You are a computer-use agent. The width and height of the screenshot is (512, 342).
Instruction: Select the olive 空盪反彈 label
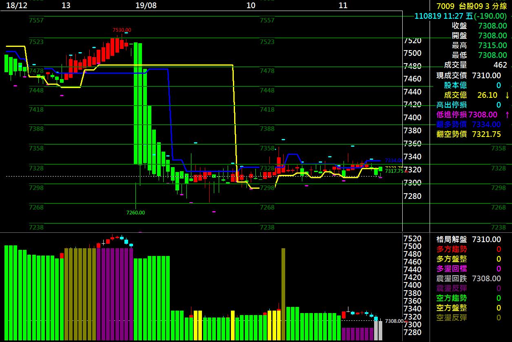[x=452, y=318]
